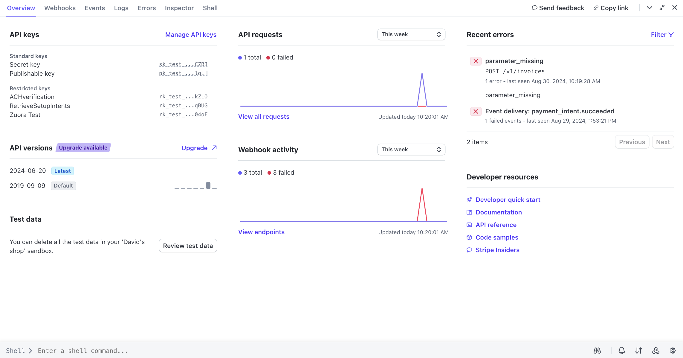Open settings gear icon in shell bar
This screenshot has height=358, width=683.
click(673, 351)
